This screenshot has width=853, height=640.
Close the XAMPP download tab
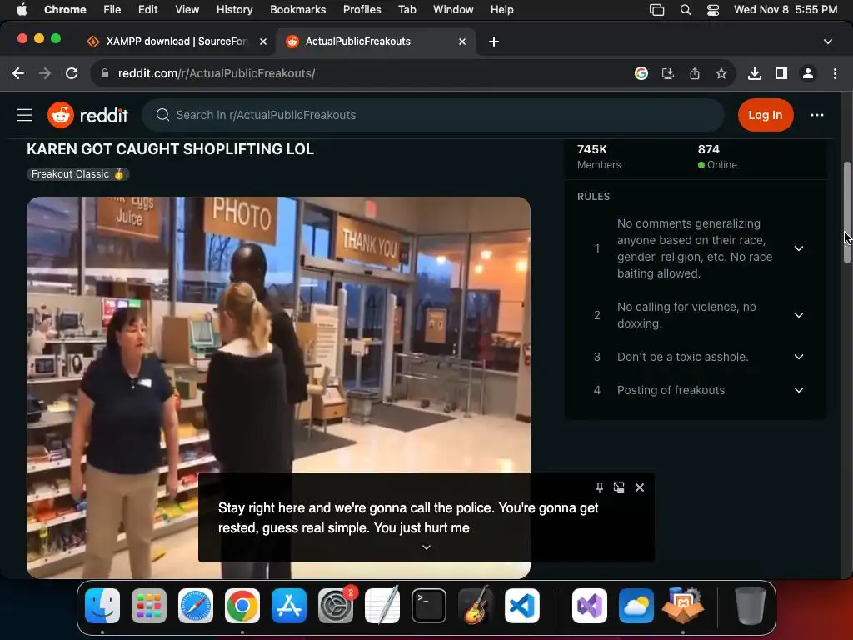[x=263, y=42]
